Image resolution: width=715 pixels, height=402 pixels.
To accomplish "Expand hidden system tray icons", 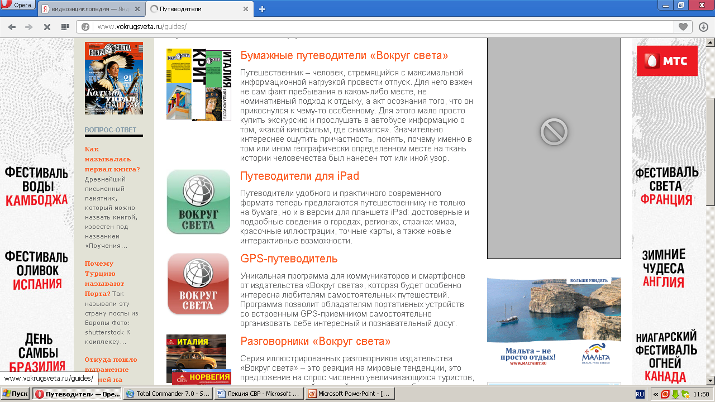I will tap(656, 394).
